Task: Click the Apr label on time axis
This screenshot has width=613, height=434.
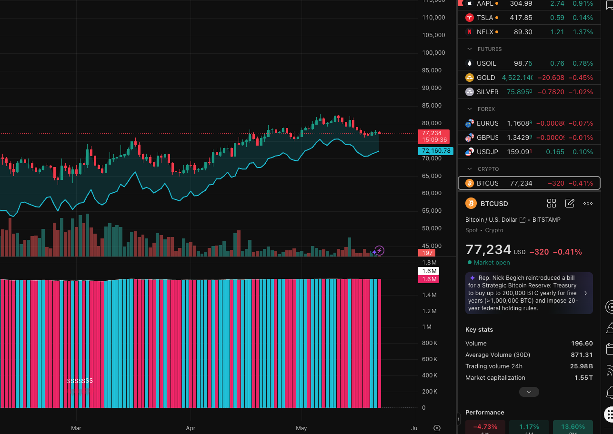Action: [x=191, y=428]
